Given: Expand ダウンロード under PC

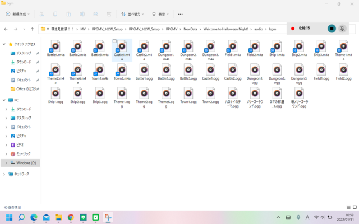Looking at the screenshot, I should 6,109.
